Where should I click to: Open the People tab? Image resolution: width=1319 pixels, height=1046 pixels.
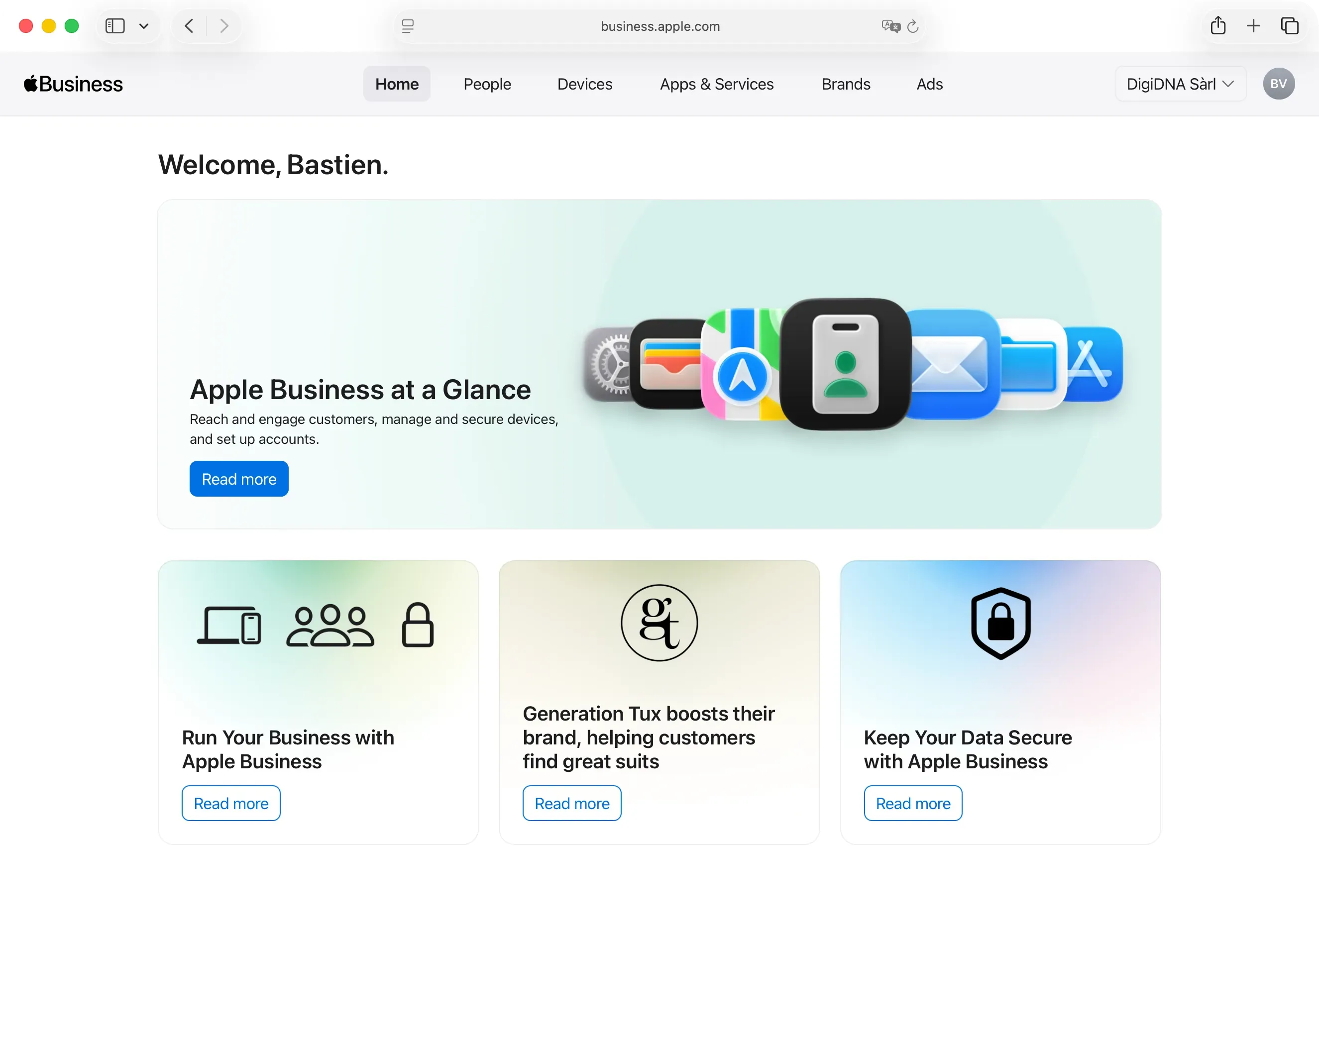(x=487, y=84)
